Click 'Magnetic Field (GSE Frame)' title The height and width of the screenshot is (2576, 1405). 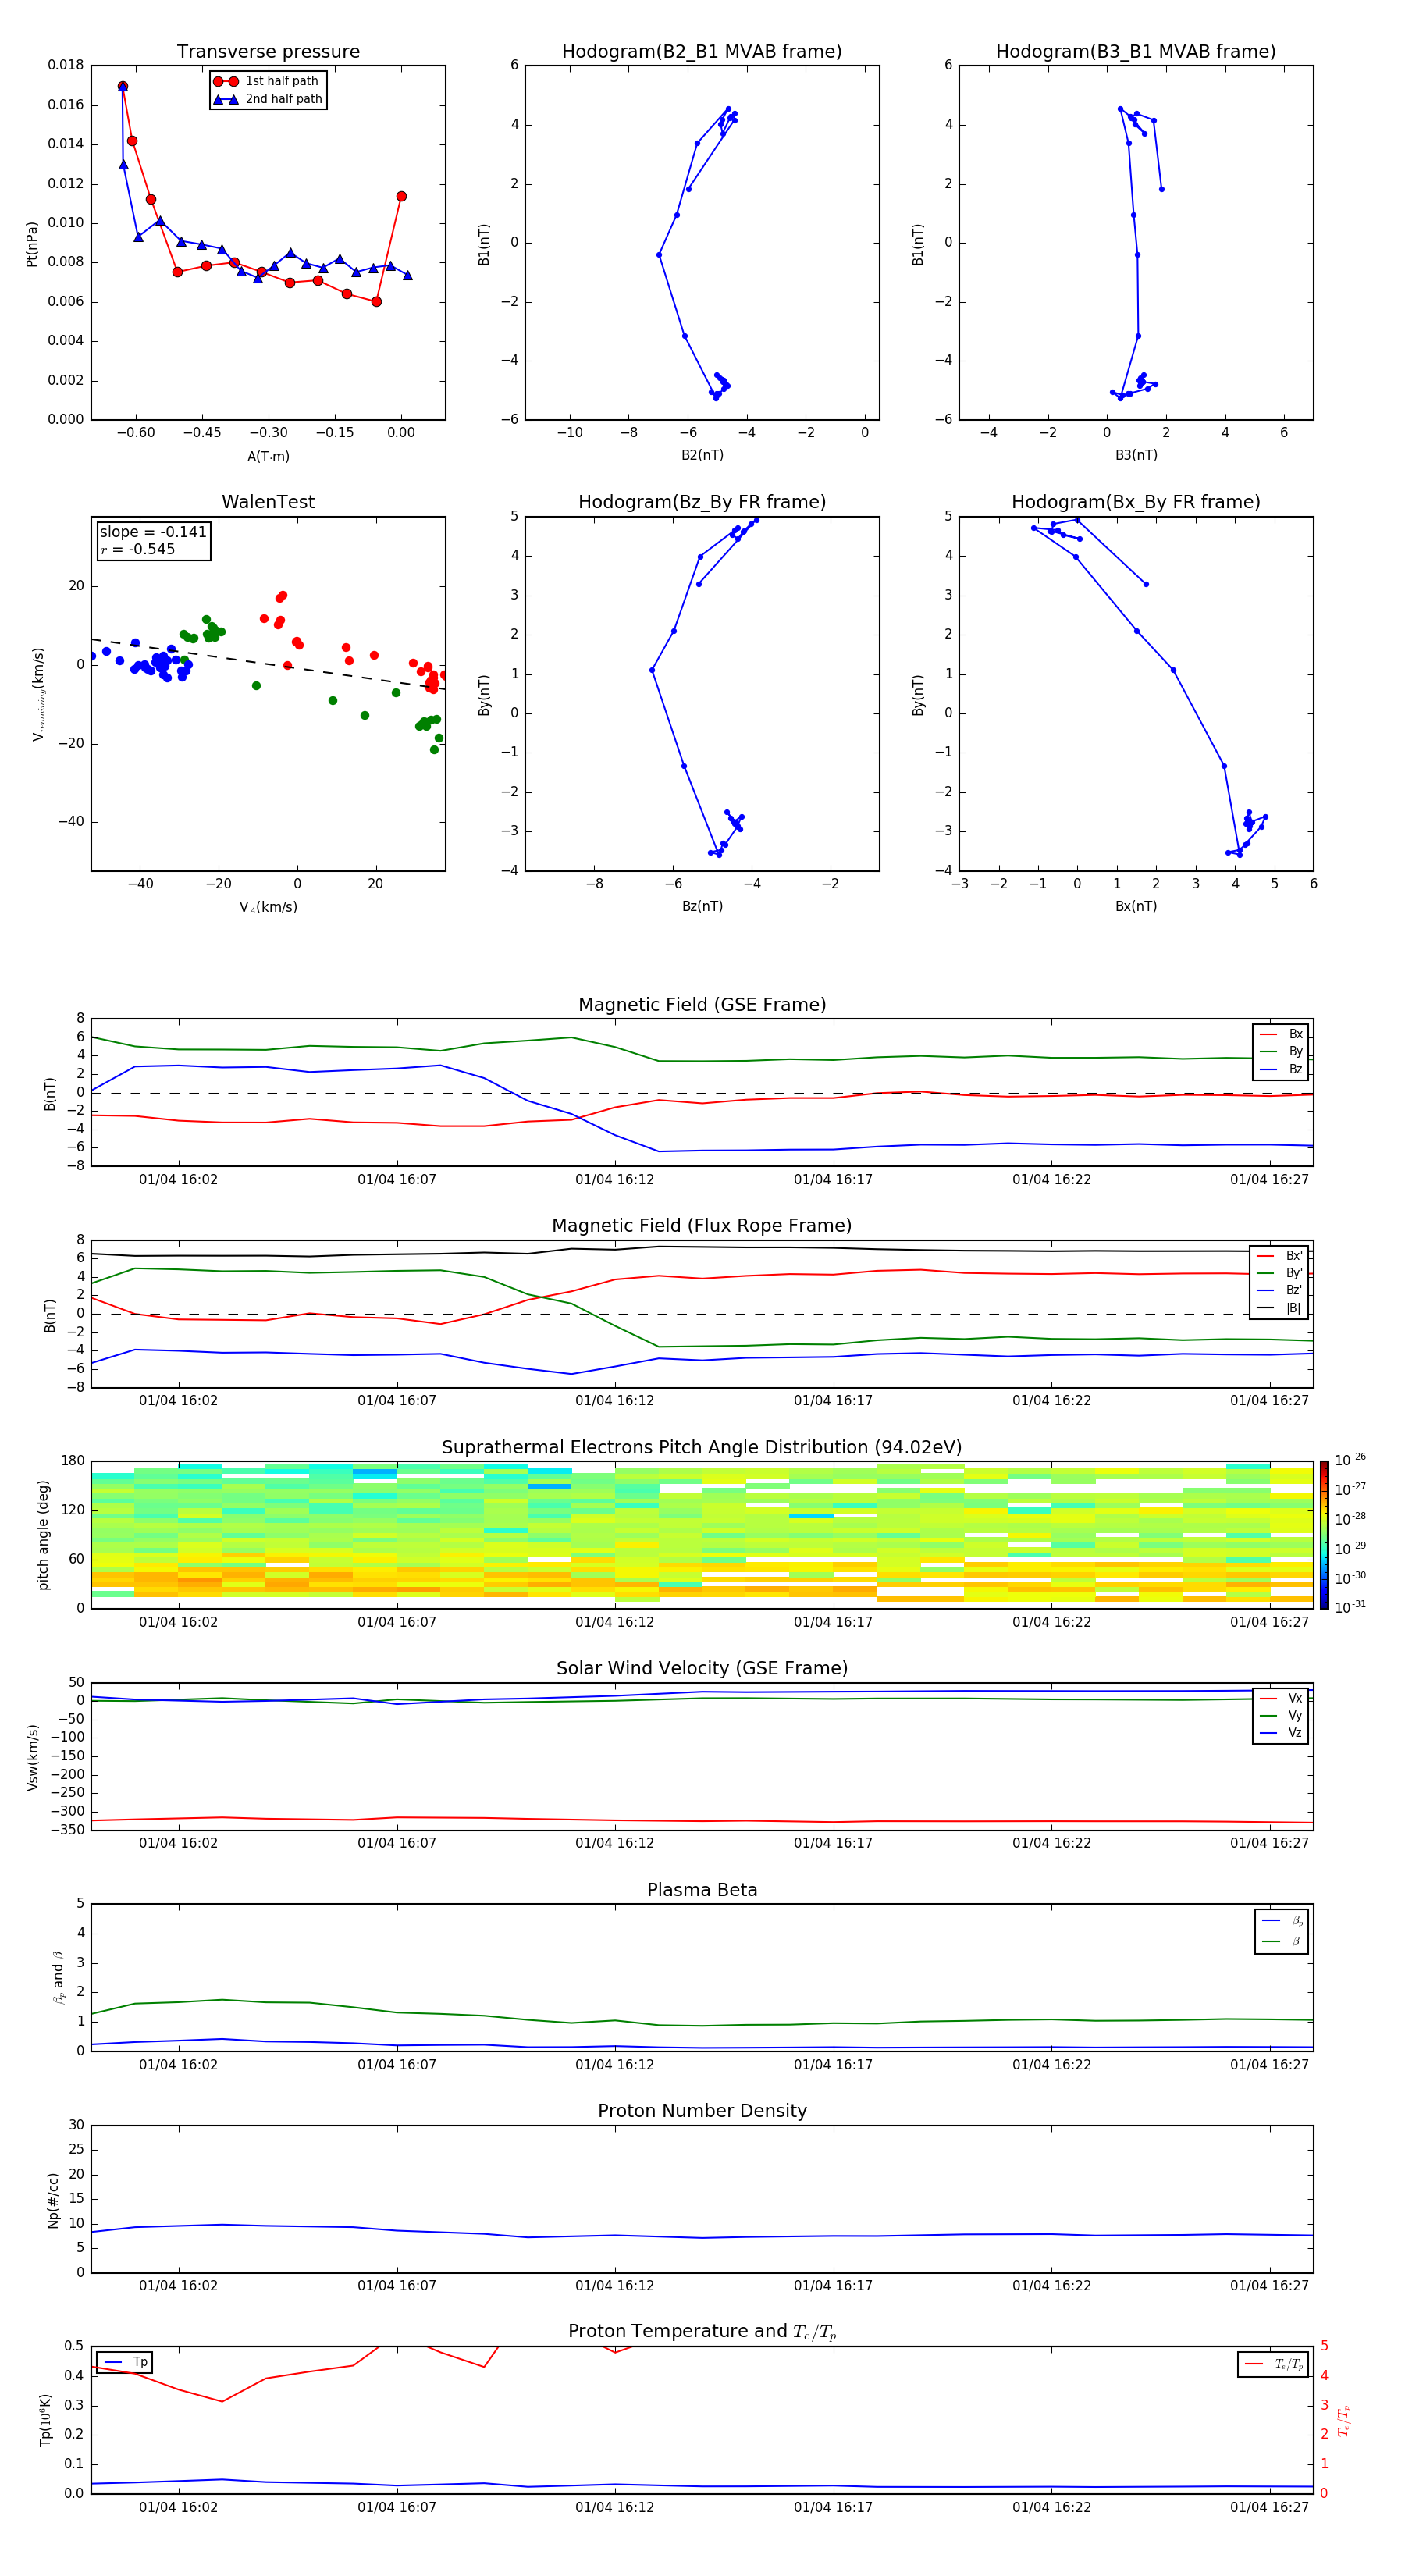coord(702,1004)
